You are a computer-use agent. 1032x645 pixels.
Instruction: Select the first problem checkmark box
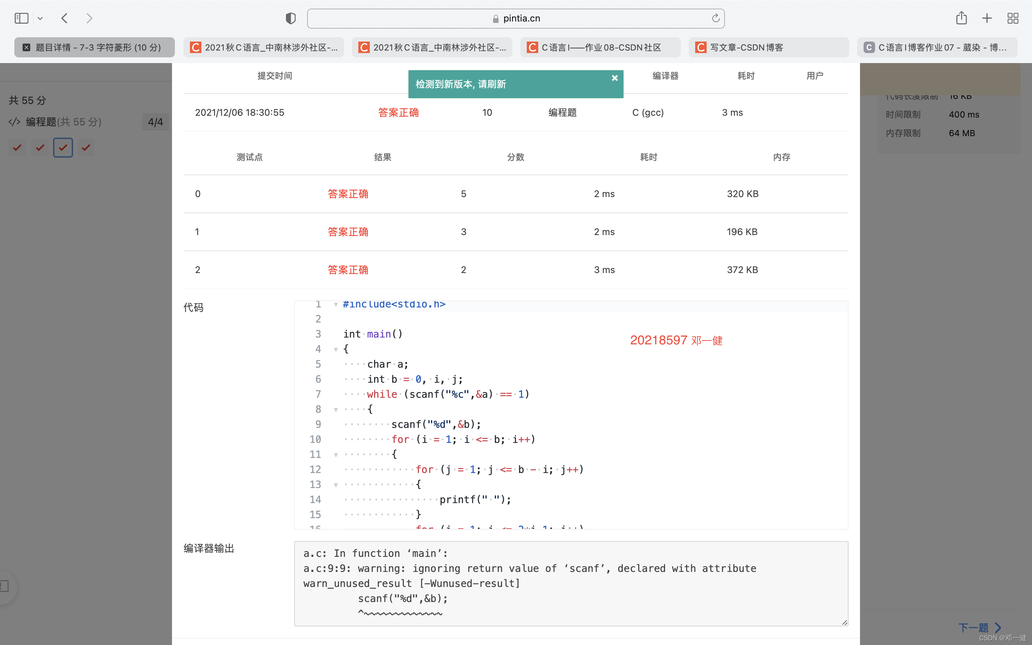17,148
